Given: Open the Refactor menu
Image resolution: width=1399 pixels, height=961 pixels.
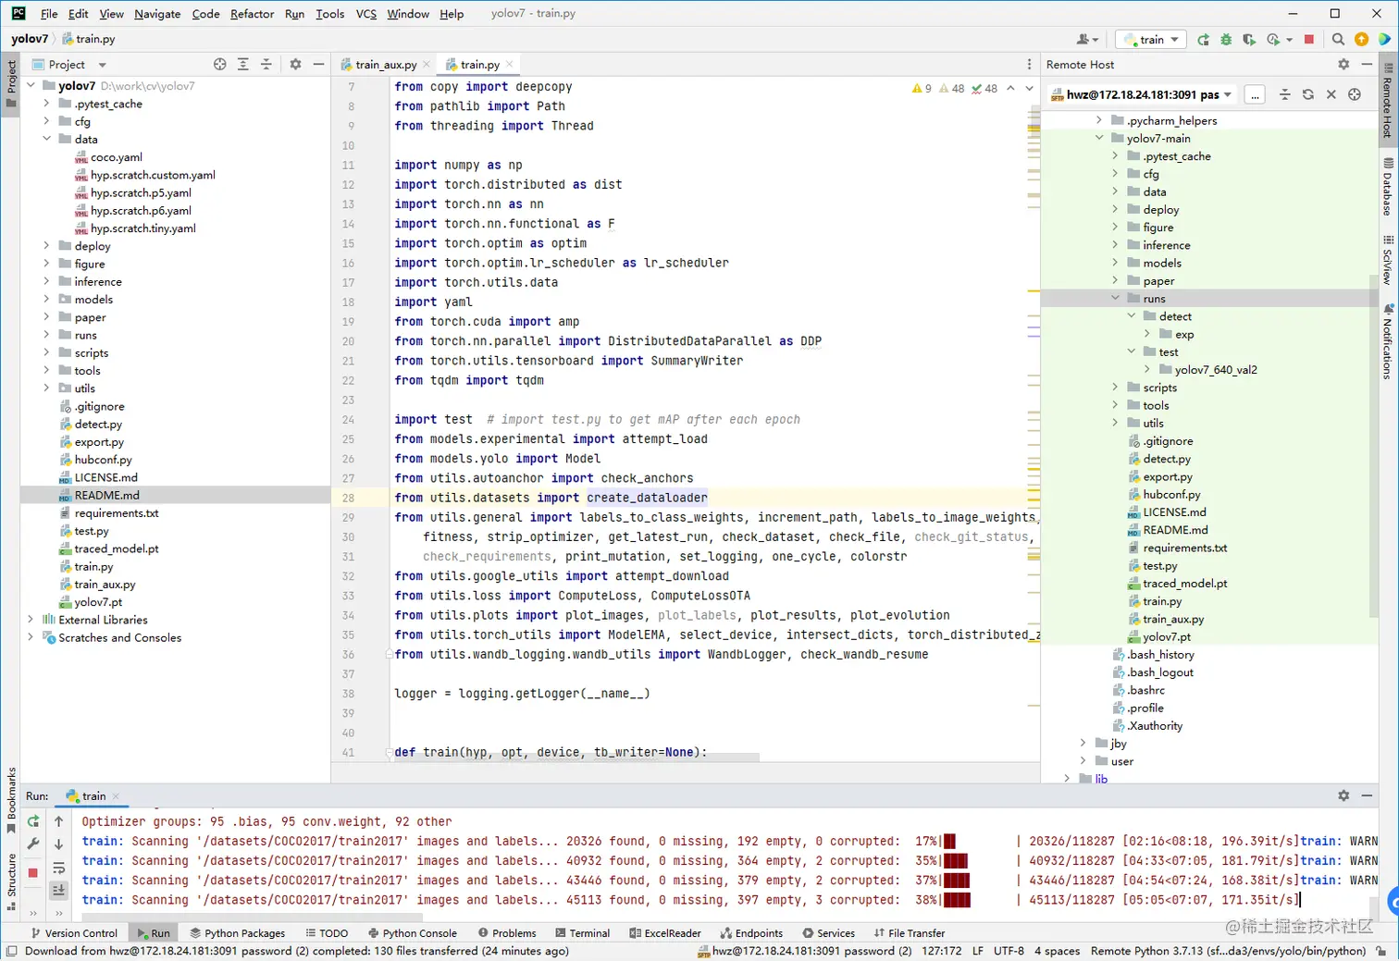Looking at the screenshot, I should (x=252, y=14).
